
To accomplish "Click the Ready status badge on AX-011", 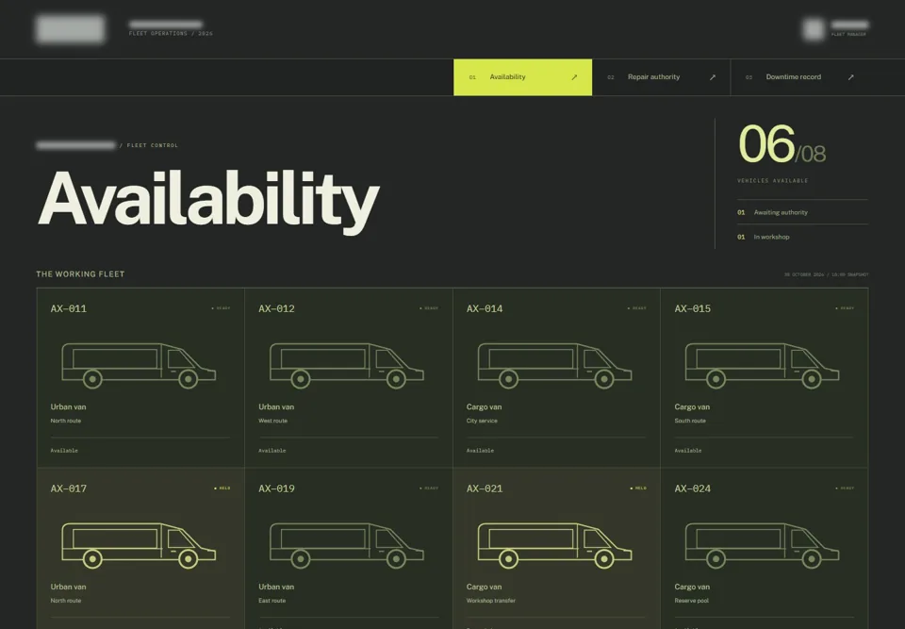I will [221, 308].
